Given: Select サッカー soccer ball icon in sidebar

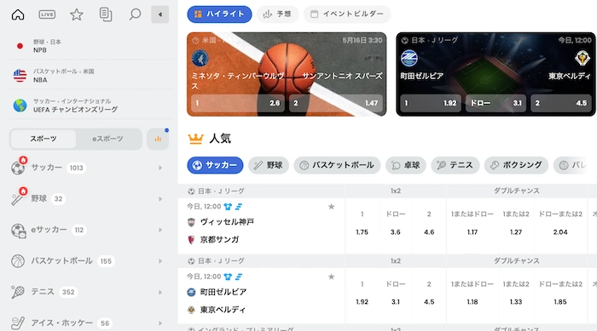Looking at the screenshot, I should [18, 168].
